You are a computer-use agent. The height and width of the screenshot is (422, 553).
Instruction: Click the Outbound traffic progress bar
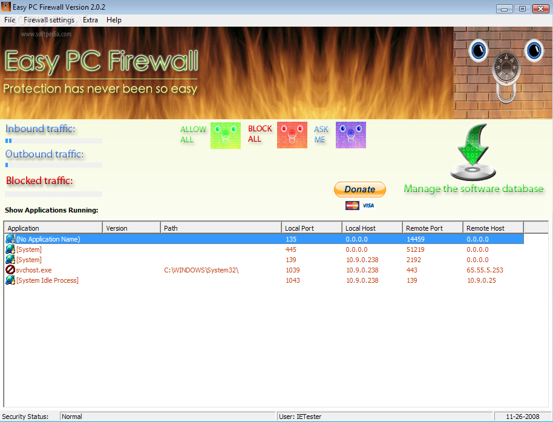click(54, 165)
